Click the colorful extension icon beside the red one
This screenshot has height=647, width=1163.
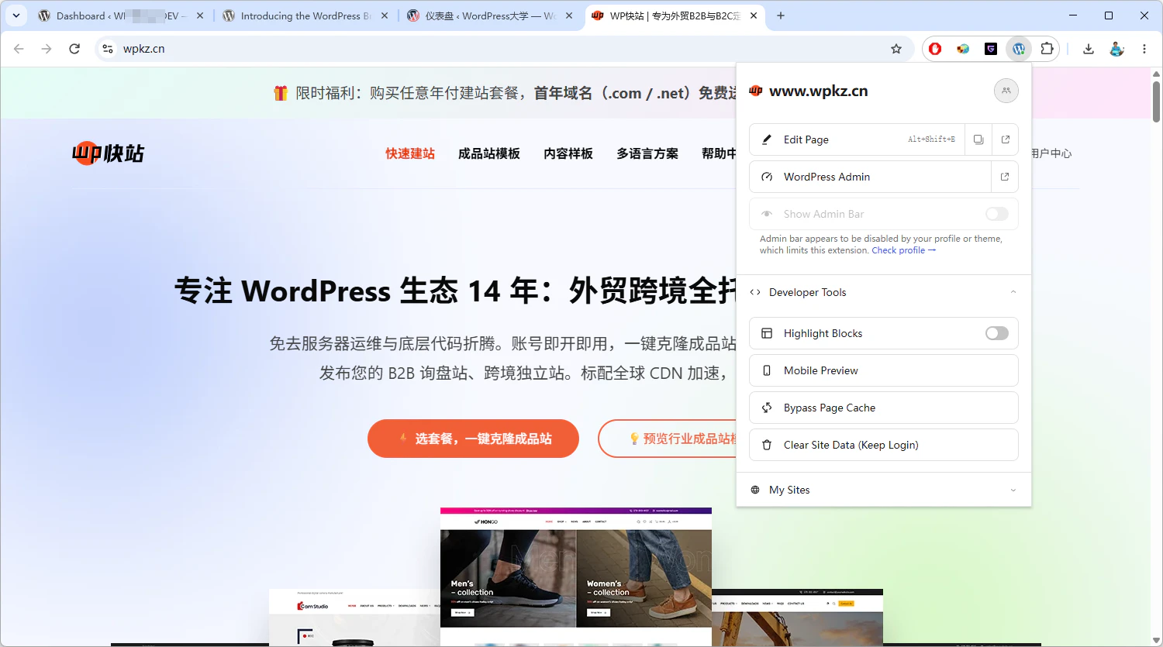point(963,49)
